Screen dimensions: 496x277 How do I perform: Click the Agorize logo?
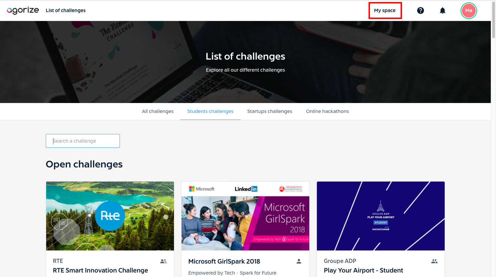pyautogui.click(x=23, y=10)
